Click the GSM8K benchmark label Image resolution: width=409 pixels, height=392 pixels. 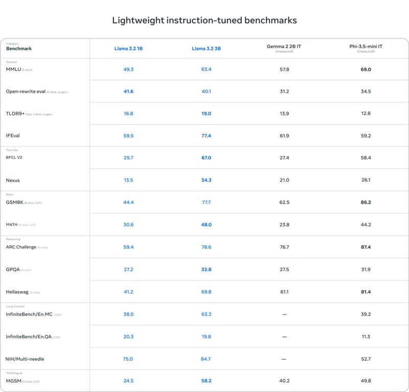(x=14, y=202)
